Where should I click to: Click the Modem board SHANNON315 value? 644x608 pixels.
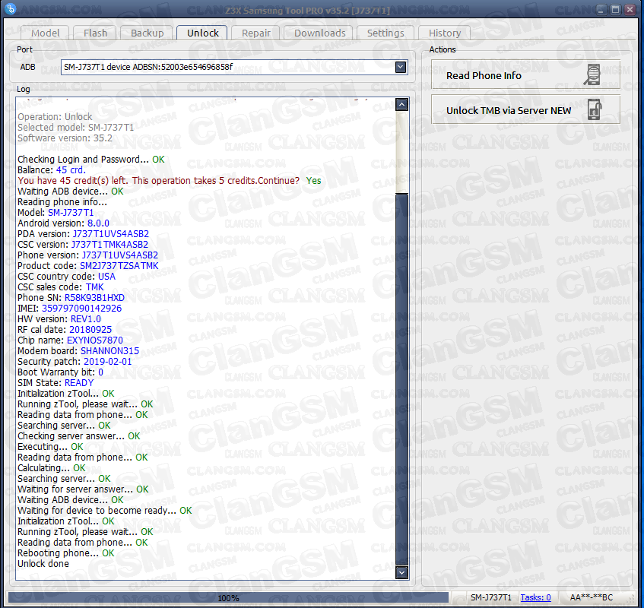pyautogui.click(x=109, y=351)
